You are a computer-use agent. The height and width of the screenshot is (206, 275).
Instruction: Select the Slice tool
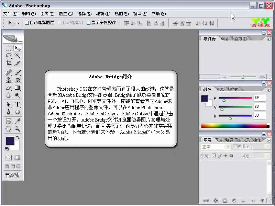coord(18,63)
